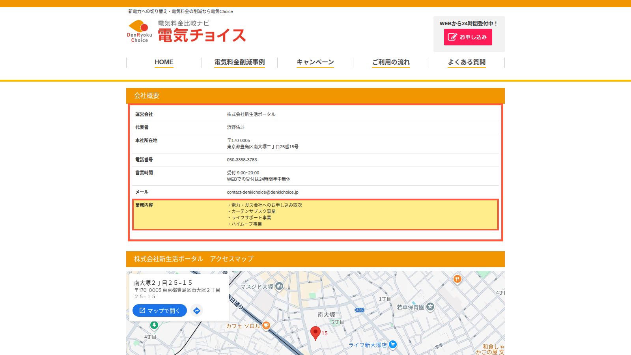Click WEBでの受付は24時間年中無休 text

[x=259, y=179]
